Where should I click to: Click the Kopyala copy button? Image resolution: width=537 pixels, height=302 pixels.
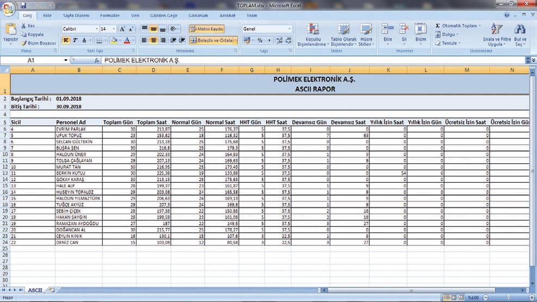(x=32, y=35)
